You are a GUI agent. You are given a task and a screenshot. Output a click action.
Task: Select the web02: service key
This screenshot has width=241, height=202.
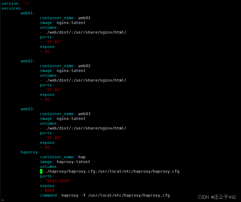28,61
